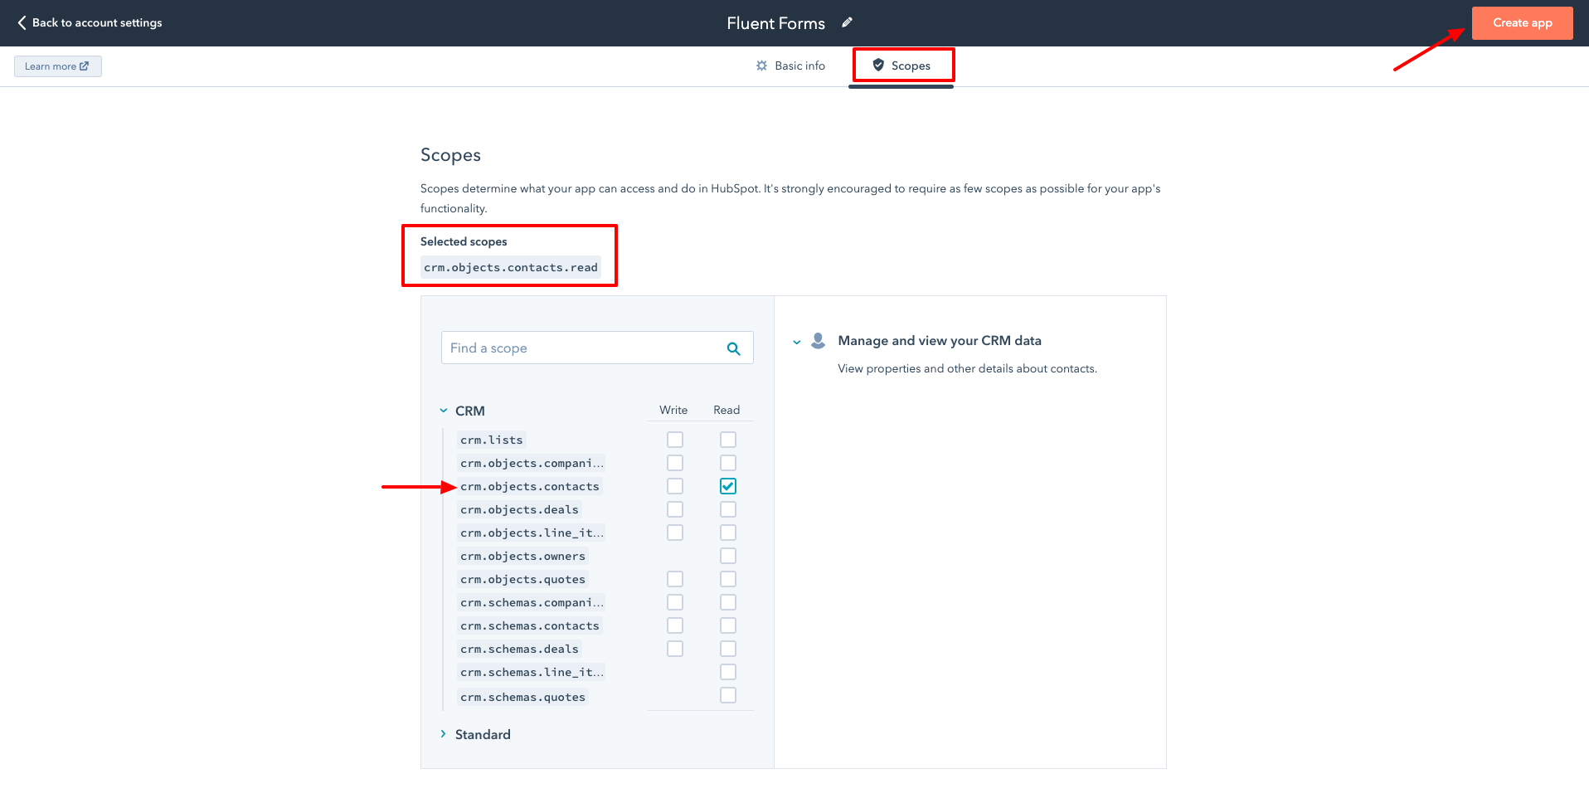The image size is (1589, 793).
Task: Enable Read for crm.objects.owners
Action: point(728,556)
